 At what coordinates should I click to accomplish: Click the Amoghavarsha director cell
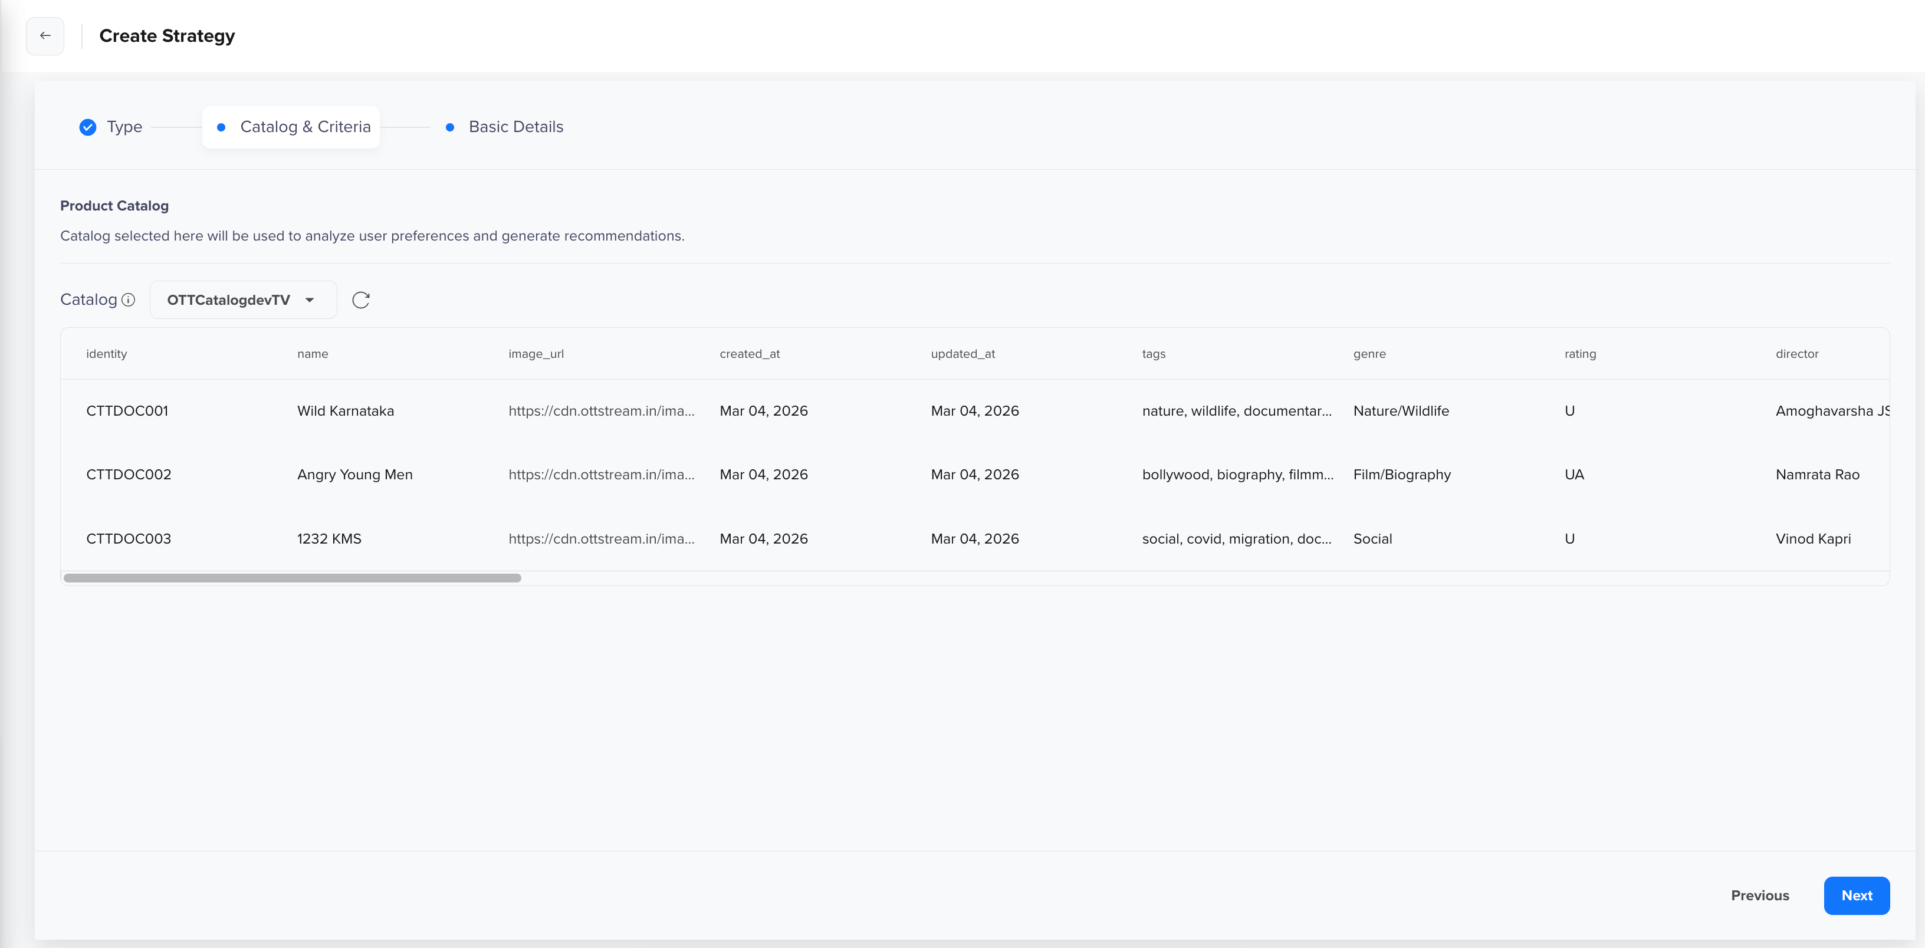[x=1832, y=411]
